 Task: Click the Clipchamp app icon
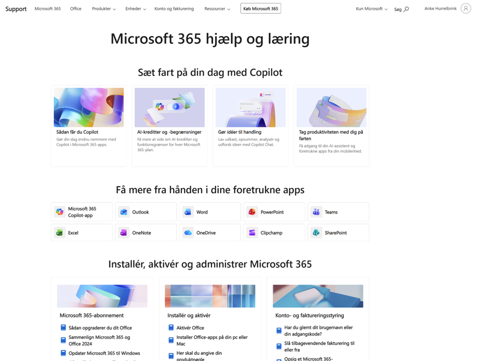click(x=252, y=233)
